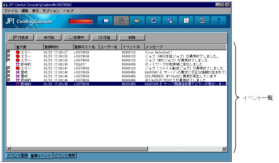The width and height of the screenshot is (279, 163).
Task: Click the blue question mark help icon
Action: pos(218,21)
